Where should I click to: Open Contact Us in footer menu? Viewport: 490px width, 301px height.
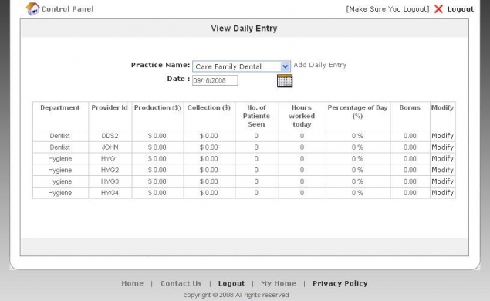(181, 283)
